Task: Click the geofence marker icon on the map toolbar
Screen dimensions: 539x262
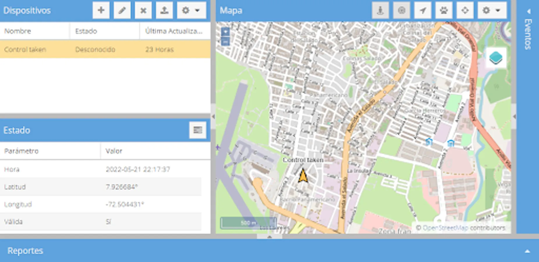Action: pos(380,10)
